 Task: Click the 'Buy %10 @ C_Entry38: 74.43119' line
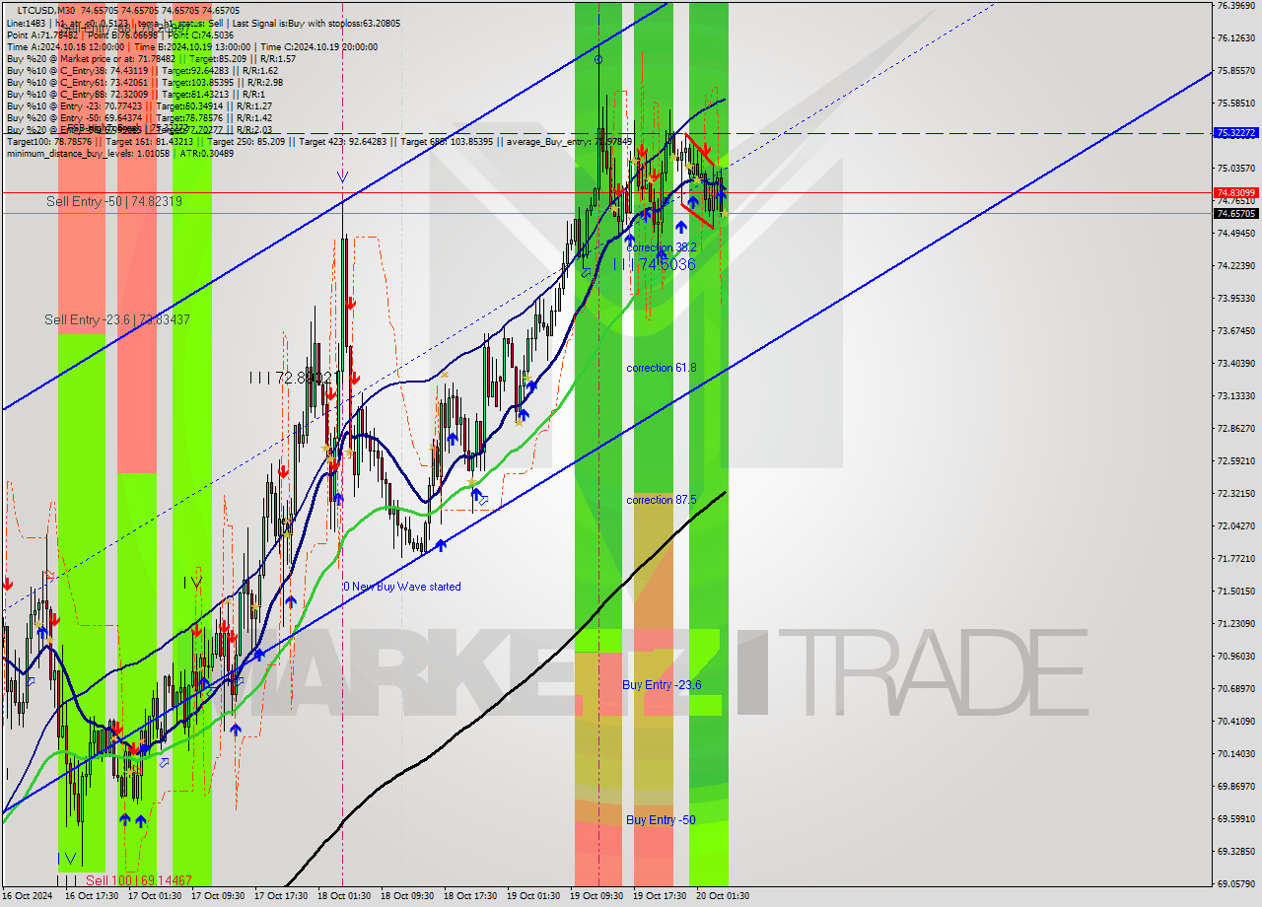(142, 70)
